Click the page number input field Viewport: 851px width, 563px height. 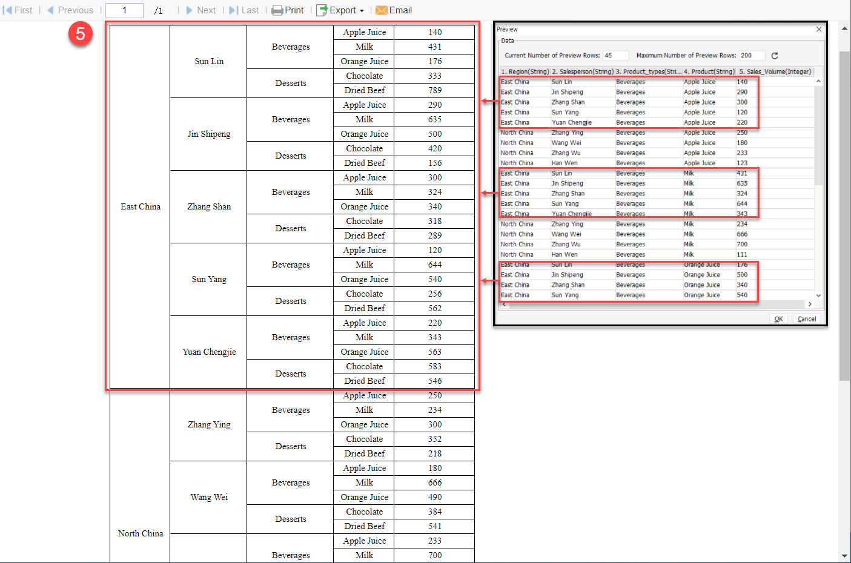[x=124, y=10]
